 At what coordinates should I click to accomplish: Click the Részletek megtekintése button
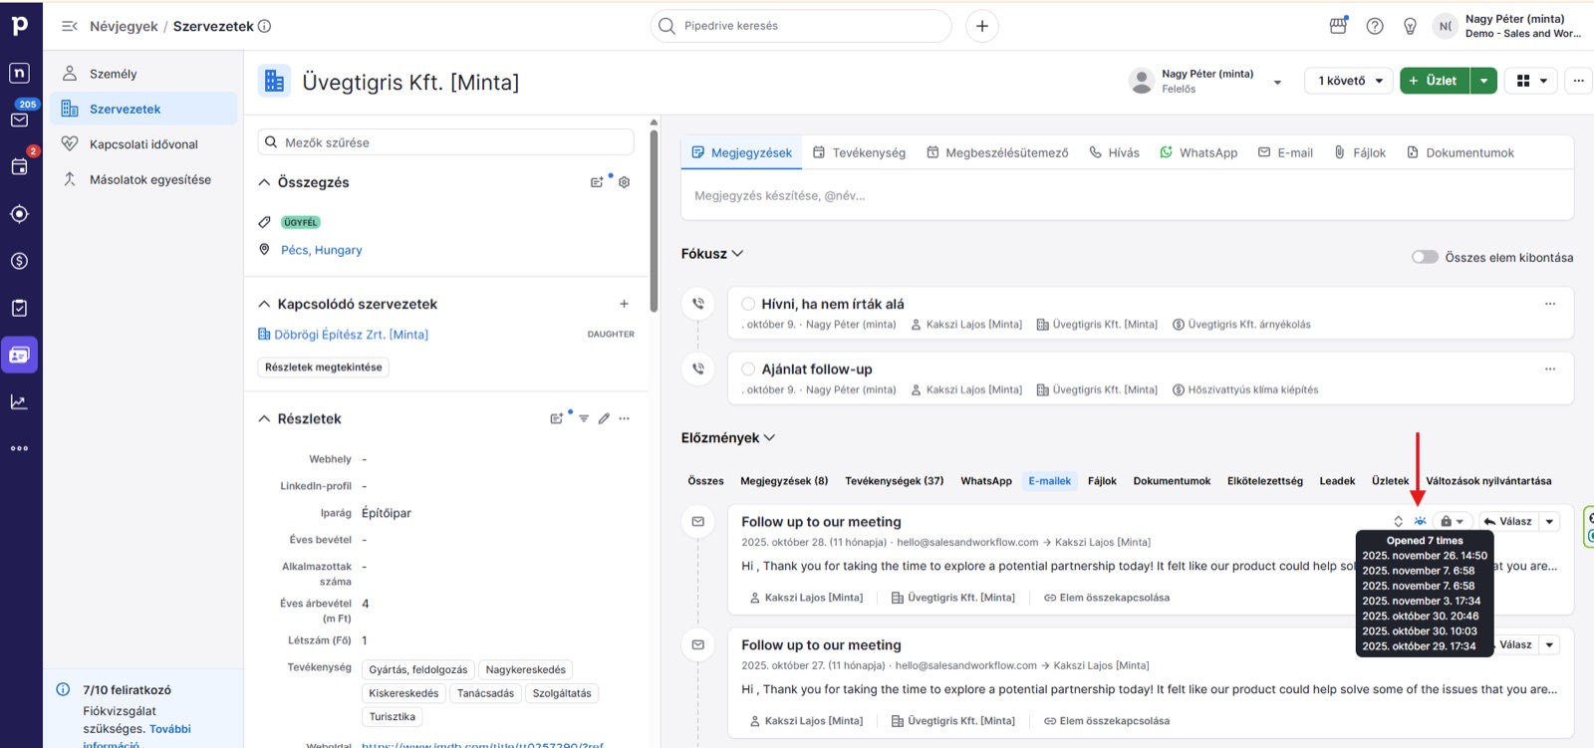pyautogui.click(x=324, y=368)
